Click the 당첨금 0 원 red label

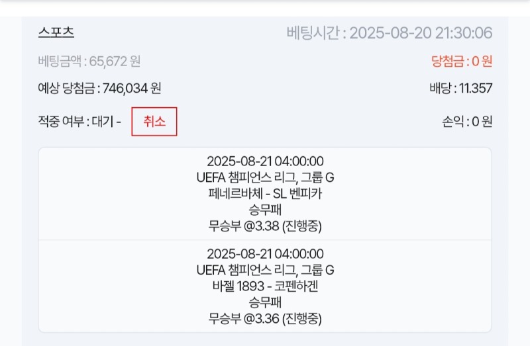coord(462,62)
